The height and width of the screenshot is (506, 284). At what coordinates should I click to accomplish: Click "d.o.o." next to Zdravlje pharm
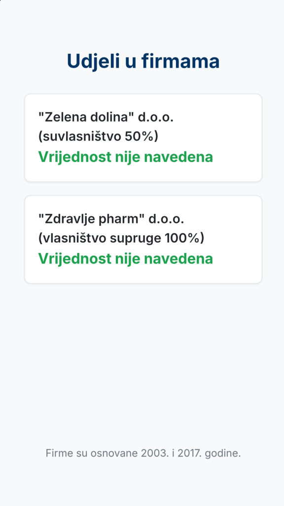[x=166, y=219]
